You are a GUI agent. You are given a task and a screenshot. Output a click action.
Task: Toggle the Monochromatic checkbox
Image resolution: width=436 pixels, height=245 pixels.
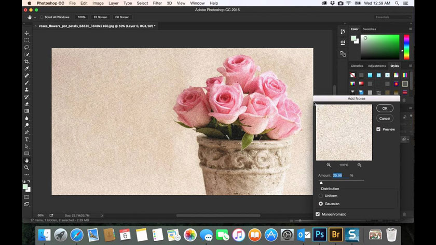(318, 214)
